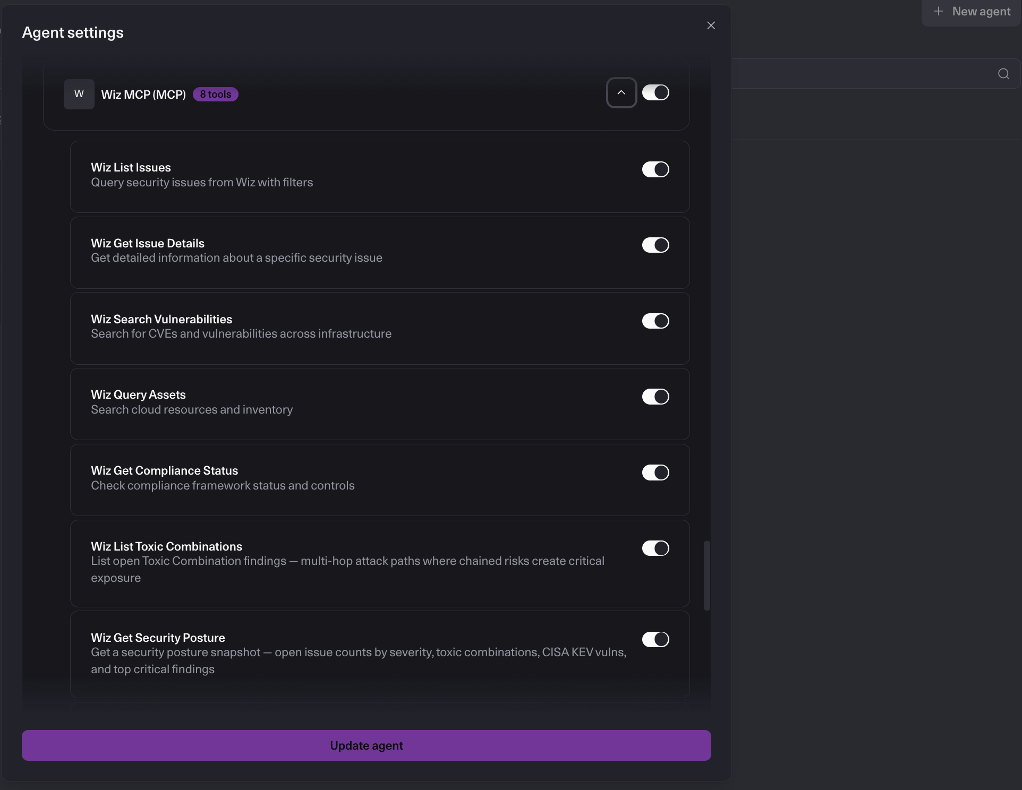Click "Query security issues from Wiz with filters"
This screenshot has width=1022, height=790.
click(202, 182)
